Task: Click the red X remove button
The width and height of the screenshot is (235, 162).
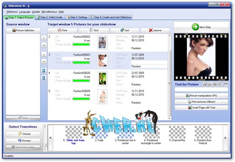Action: (155, 30)
